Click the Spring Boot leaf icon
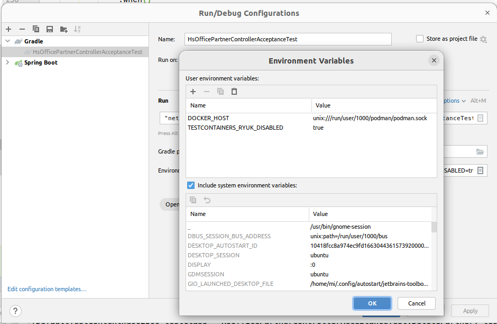The image size is (497, 324). (x=19, y=63)
